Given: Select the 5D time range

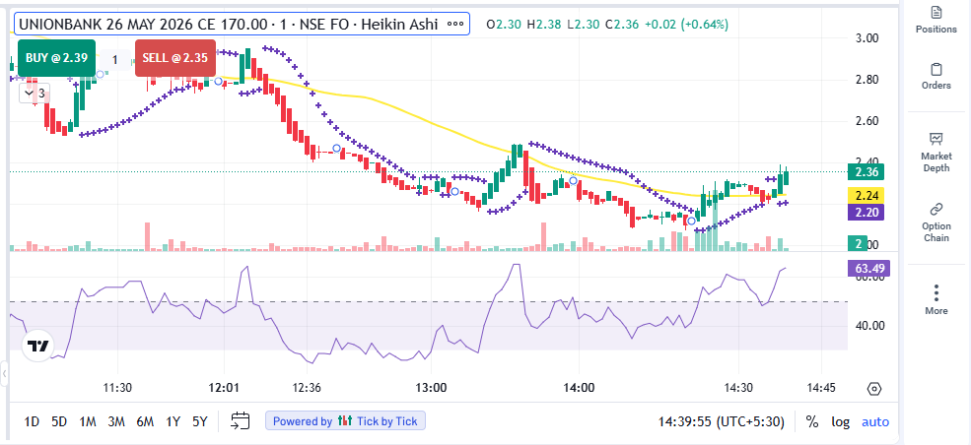Looking at the screenshot, I should pos(59,422).
